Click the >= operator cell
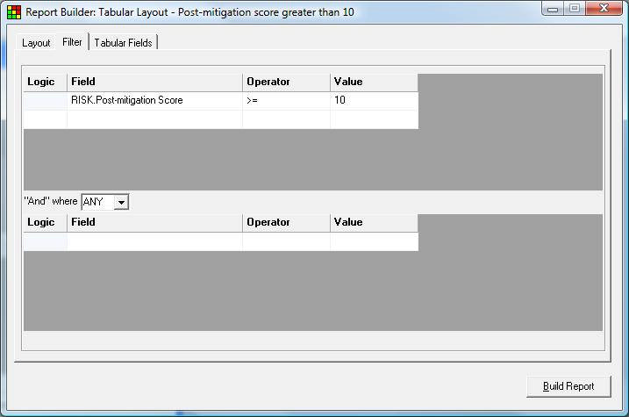The image size is (629, 417). click(x=286, y=100)
